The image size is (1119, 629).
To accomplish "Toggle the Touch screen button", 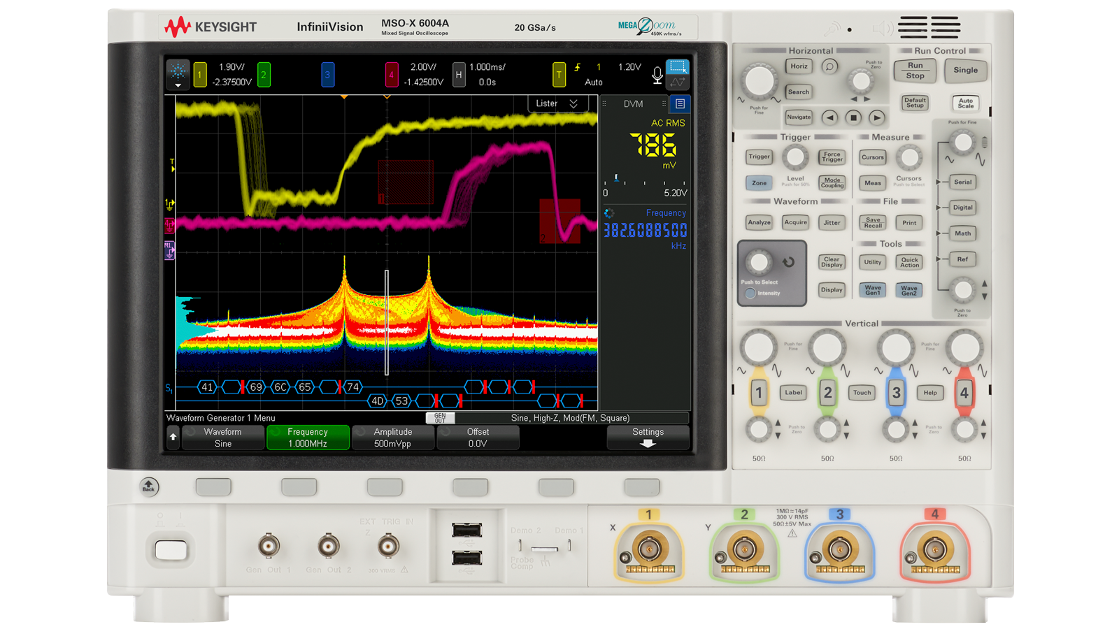I will point(861,393).
